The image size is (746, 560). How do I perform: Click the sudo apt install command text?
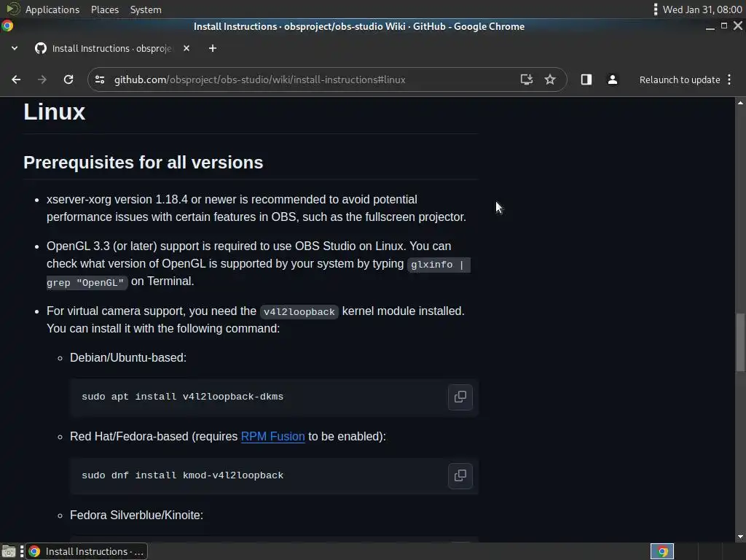[x=183, y=397]
